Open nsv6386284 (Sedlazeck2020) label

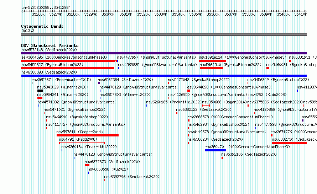coord(215,139)
